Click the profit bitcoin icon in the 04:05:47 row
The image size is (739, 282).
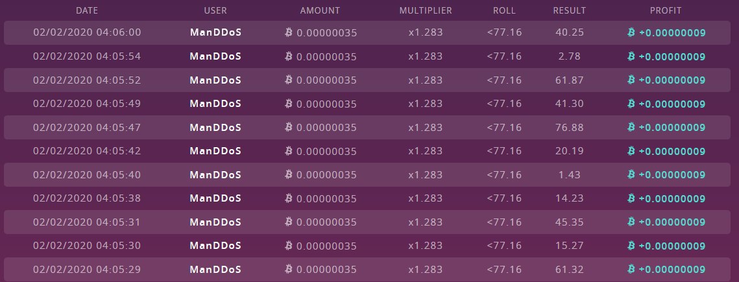coord(631,126)
